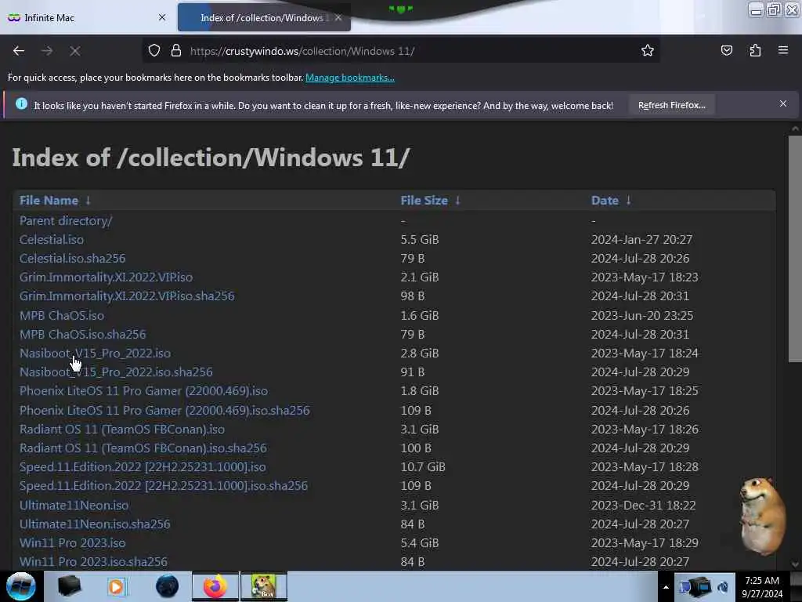The width and height of the screenshot is (802, 602).
Task: Open Nasiboot_V15_Pro_2022.iso.sha256 link
Action: click(116, 372)
